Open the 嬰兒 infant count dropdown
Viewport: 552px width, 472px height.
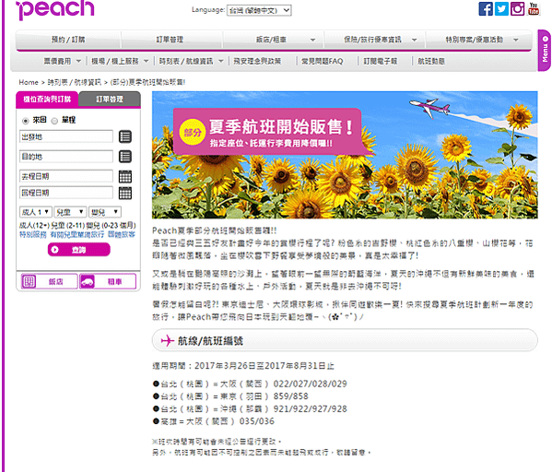tap(104, 212)
